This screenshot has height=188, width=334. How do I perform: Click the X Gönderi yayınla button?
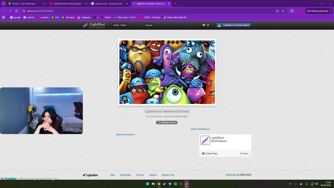167,122
